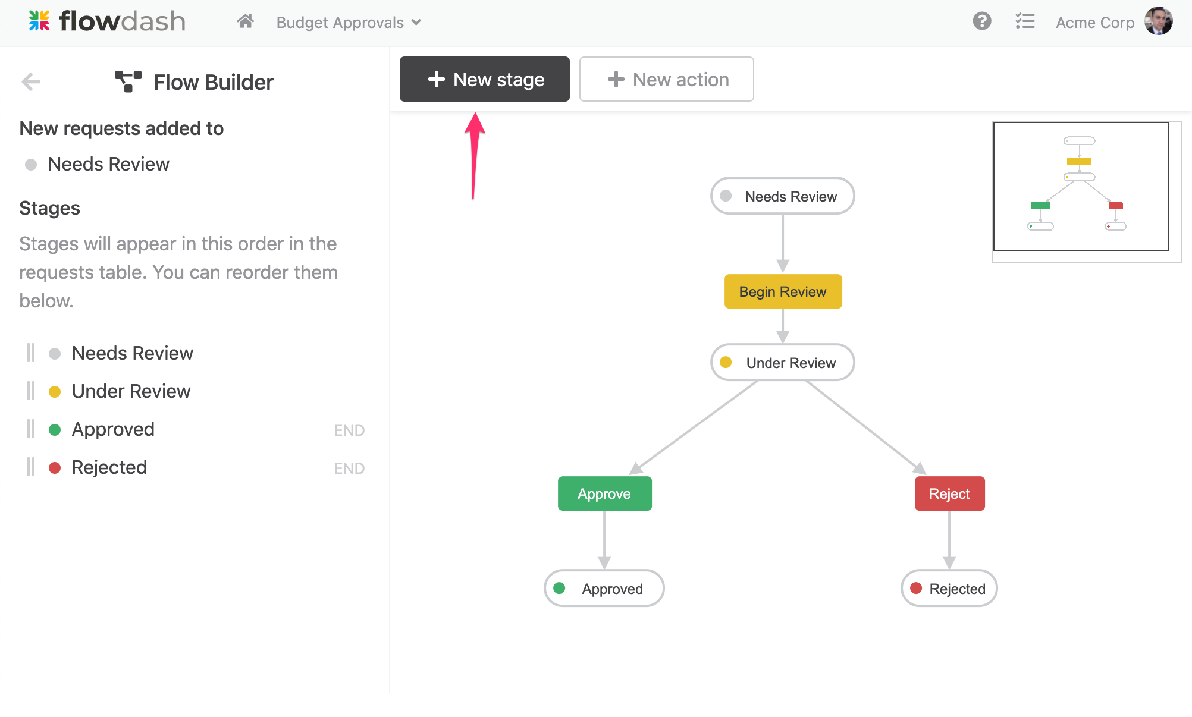Viewport: 1192px width, 717px height.
Task: Grab the Needs Review reorder handle
Action: pyautogui.click(x=31, y=353)
